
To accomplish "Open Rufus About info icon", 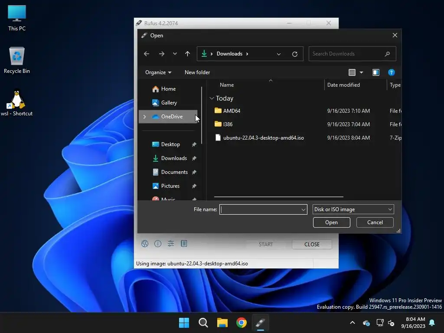I will (158, 244).
